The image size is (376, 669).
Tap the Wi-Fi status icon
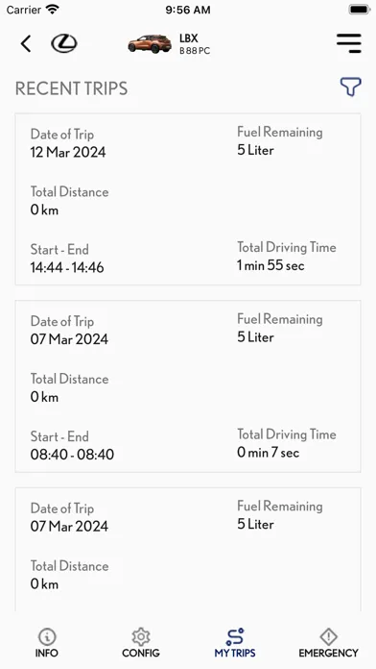coord(53,10)
